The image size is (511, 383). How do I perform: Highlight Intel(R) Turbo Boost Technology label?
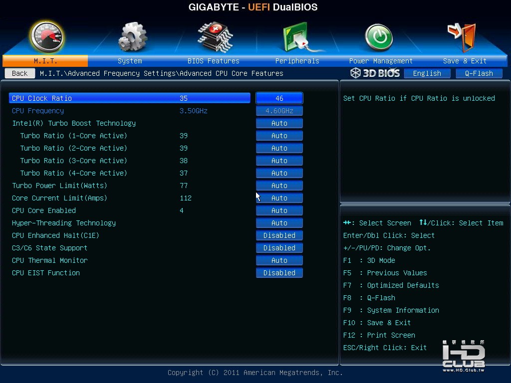tap(74, 123)
